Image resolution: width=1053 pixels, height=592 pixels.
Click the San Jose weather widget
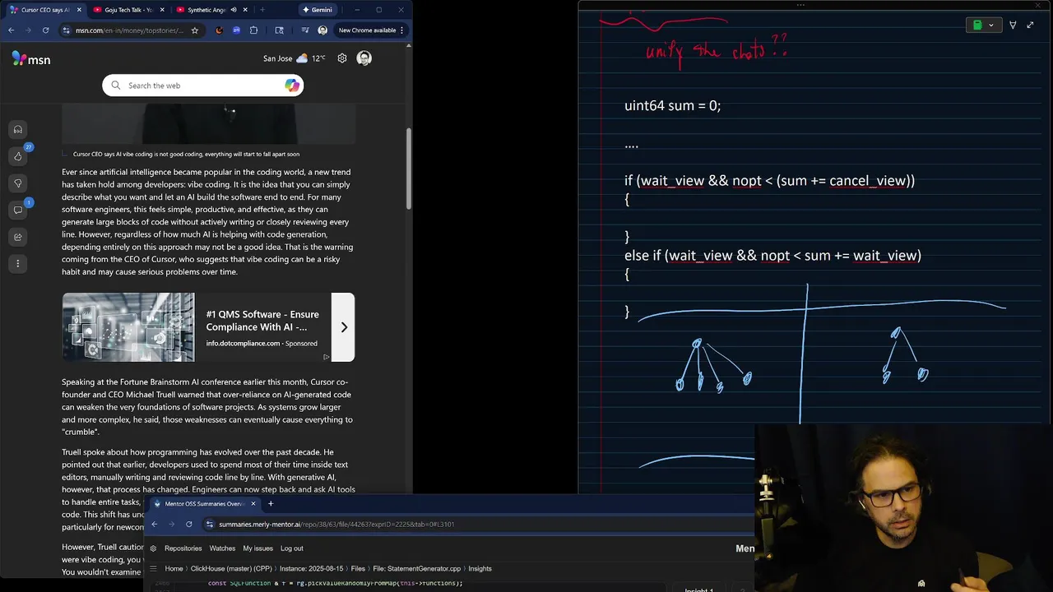point(295,58)
